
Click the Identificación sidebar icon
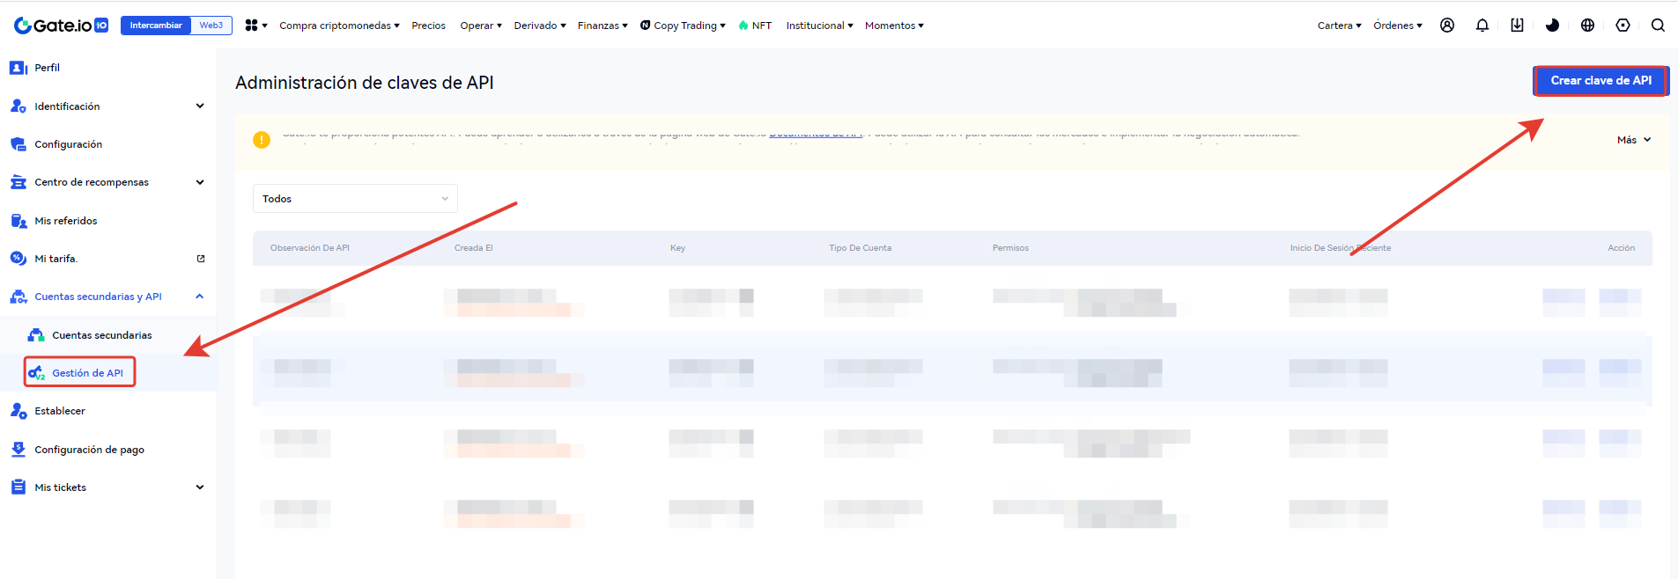pos(18,106)
